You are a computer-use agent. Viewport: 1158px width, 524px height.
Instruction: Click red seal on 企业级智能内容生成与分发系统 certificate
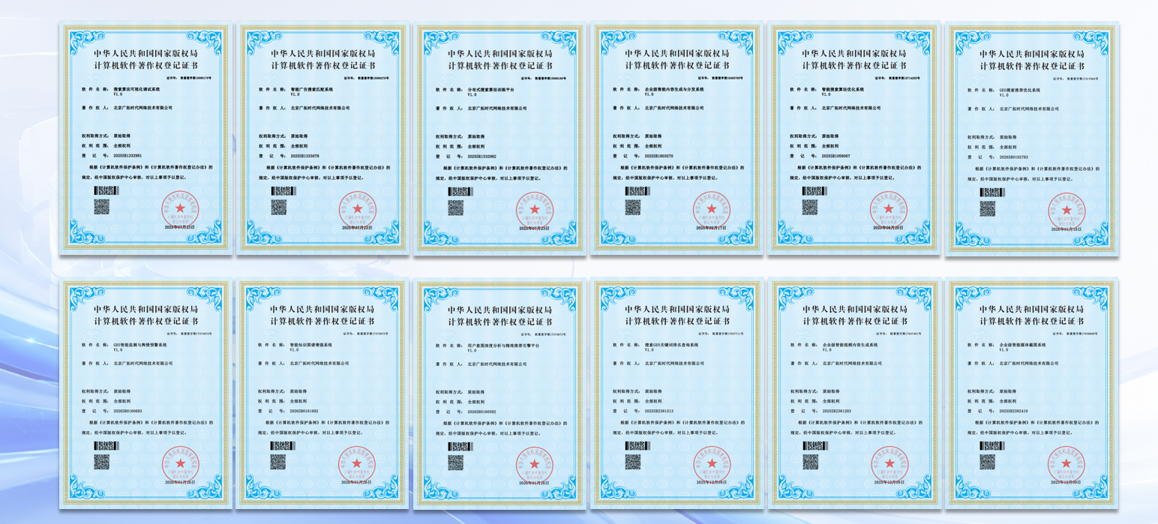tap(711, 209)
